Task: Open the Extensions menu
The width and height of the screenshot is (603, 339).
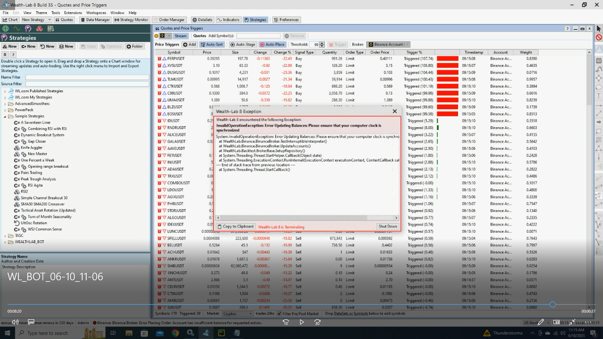Action: pos(73,13)
